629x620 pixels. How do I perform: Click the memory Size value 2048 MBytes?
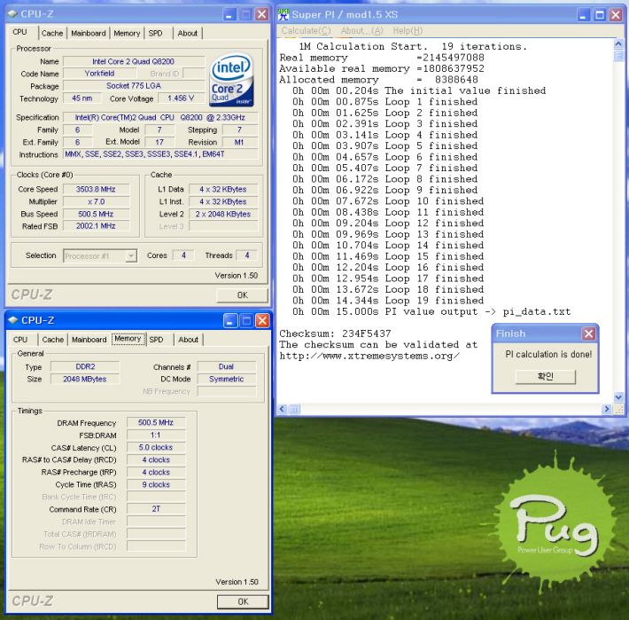pos(85,379)
